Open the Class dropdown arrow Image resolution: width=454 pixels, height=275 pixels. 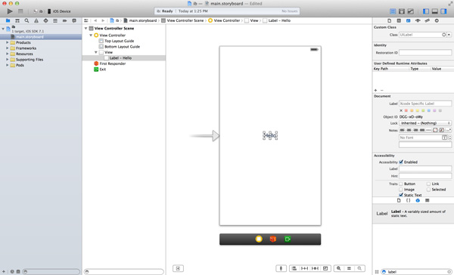pos(449,35)
